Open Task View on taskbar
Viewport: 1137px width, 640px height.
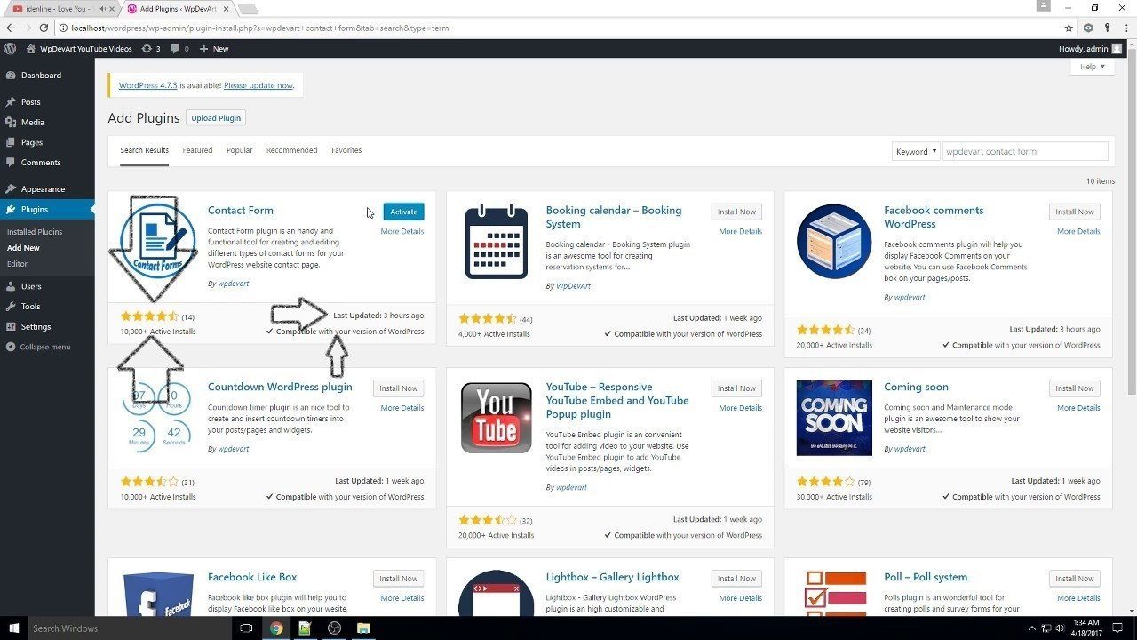tap(247, 628)
